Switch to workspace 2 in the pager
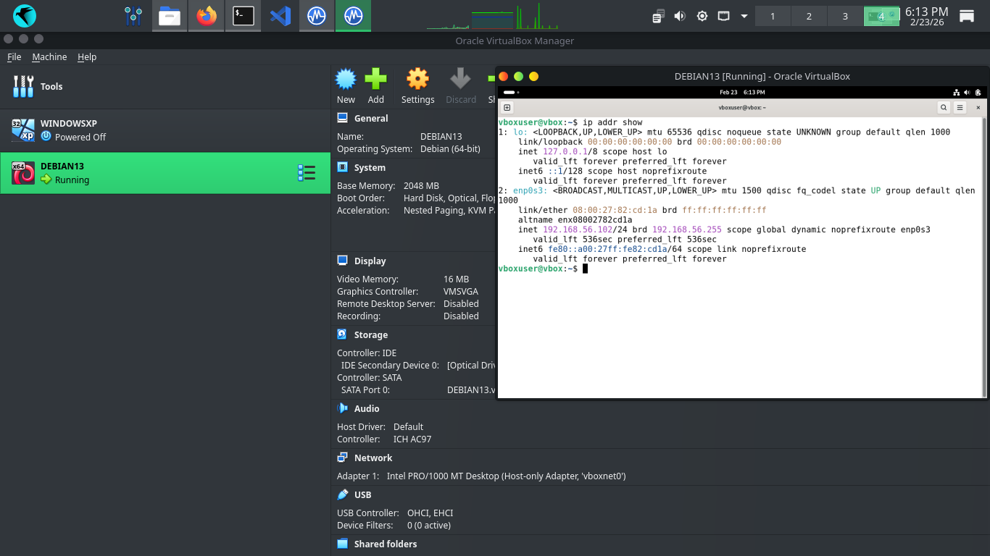 [809, 16]
